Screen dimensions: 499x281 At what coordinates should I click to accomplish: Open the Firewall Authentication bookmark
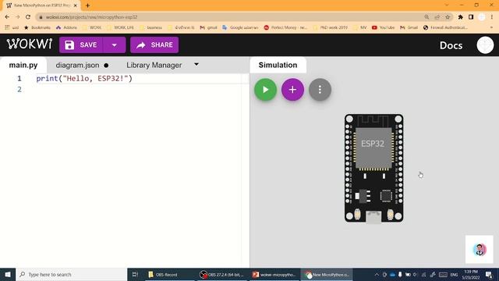click(445, 28)
